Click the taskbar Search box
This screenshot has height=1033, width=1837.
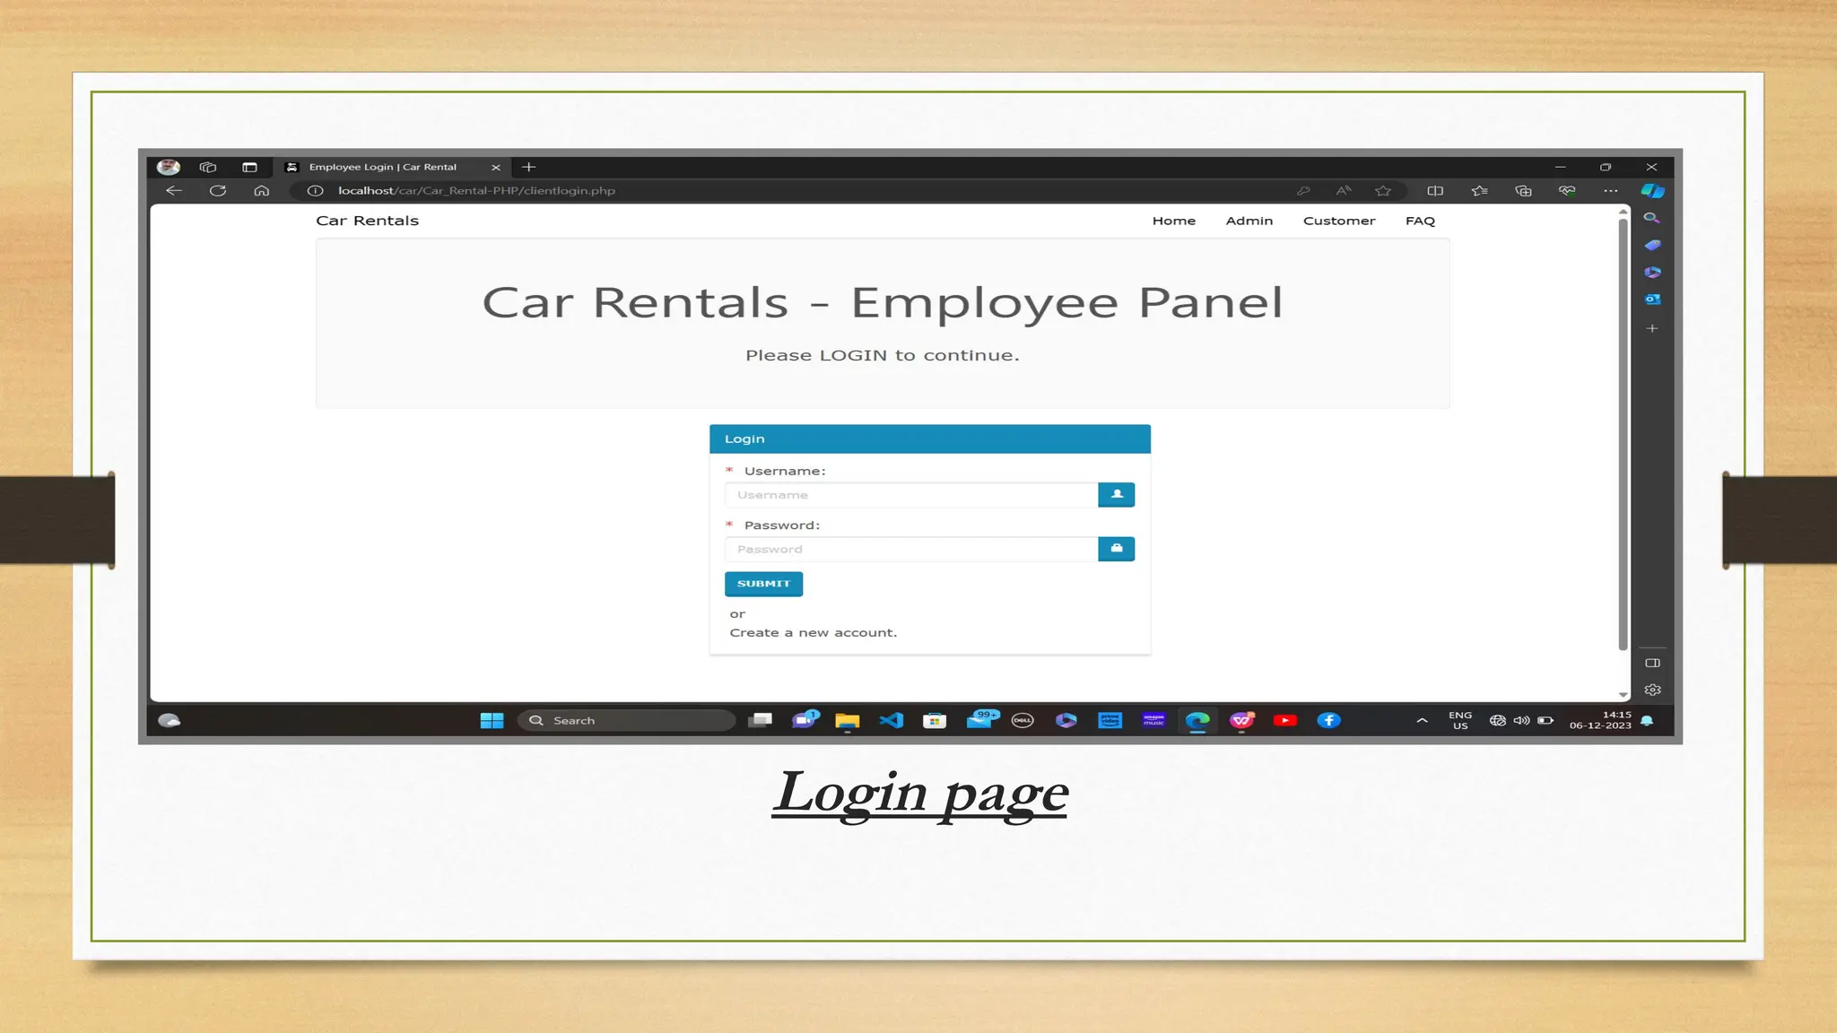(x=626, y=721)
